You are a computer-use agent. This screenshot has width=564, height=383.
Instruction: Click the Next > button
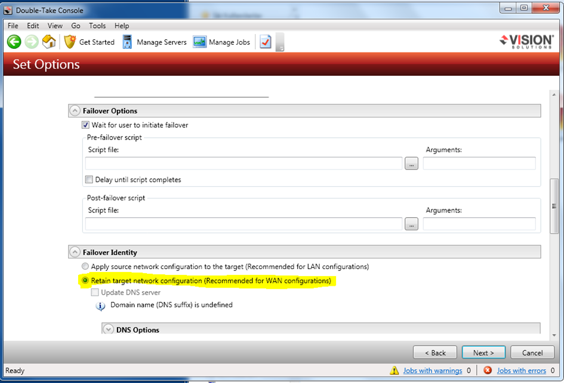tap(483, 353)
